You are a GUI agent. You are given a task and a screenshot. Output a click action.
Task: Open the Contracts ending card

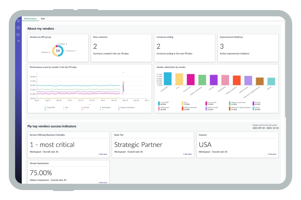point(185,48)
